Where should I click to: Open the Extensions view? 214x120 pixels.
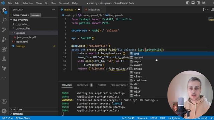point(4,49)
